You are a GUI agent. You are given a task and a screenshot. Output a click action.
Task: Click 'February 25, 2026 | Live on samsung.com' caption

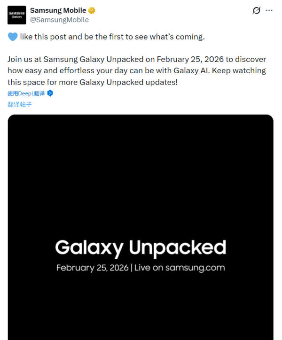[x=141, y=268]
